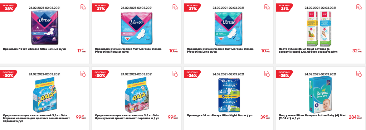Add Libresse Classic Protection Long to list
The width and height of the screenshot is (366, 130).
[267, 7]
